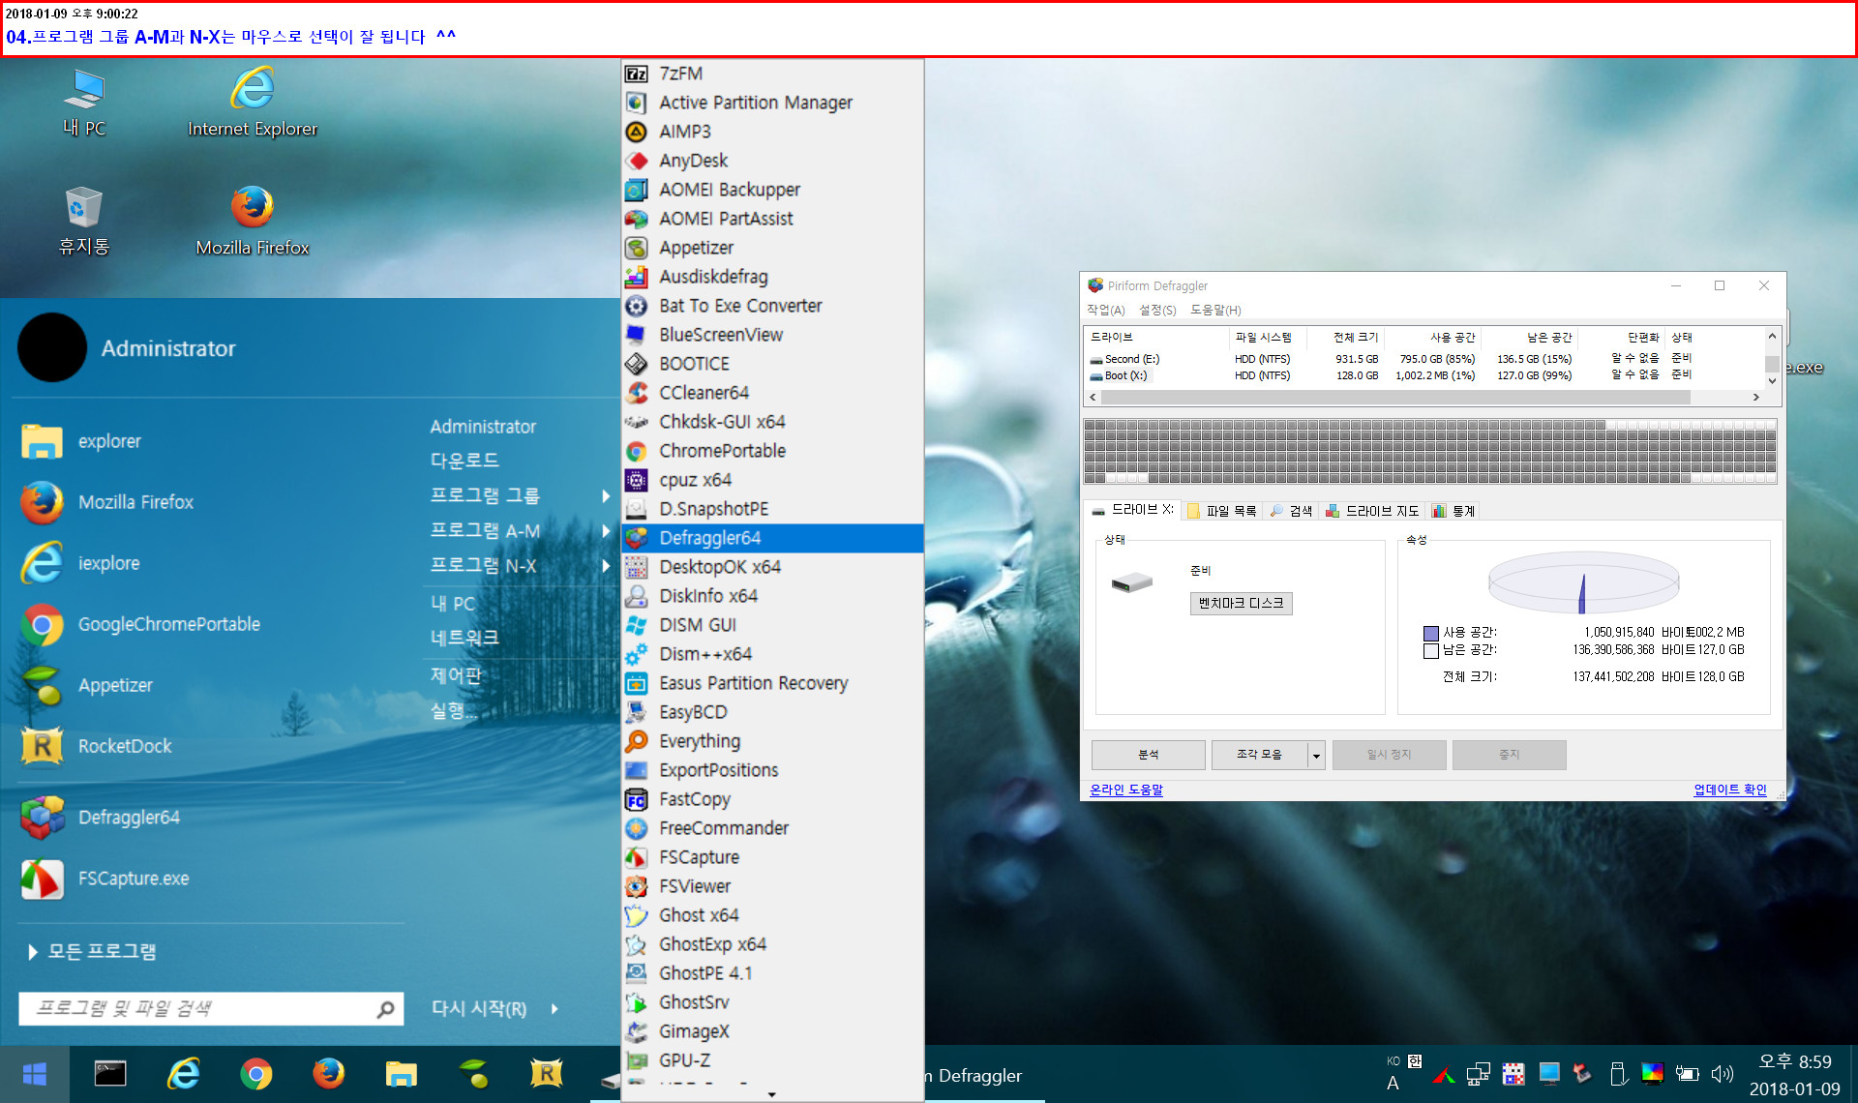Switch to 드라이브 지도 tab
Screen dimensions: 1858x1103
(x=1372, y=511)
